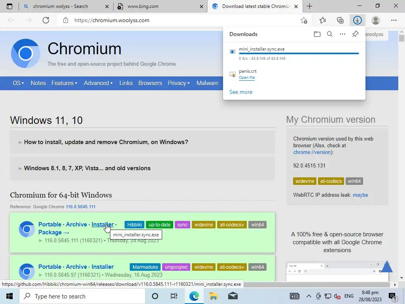Expand the Features dropdown menu
This screenshot has width=405, height=304.
tap(64, 83)
